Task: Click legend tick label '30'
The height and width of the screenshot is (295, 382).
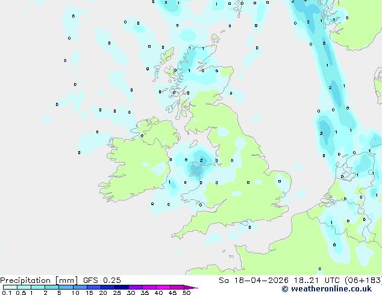Action: (x=131, y=293)
